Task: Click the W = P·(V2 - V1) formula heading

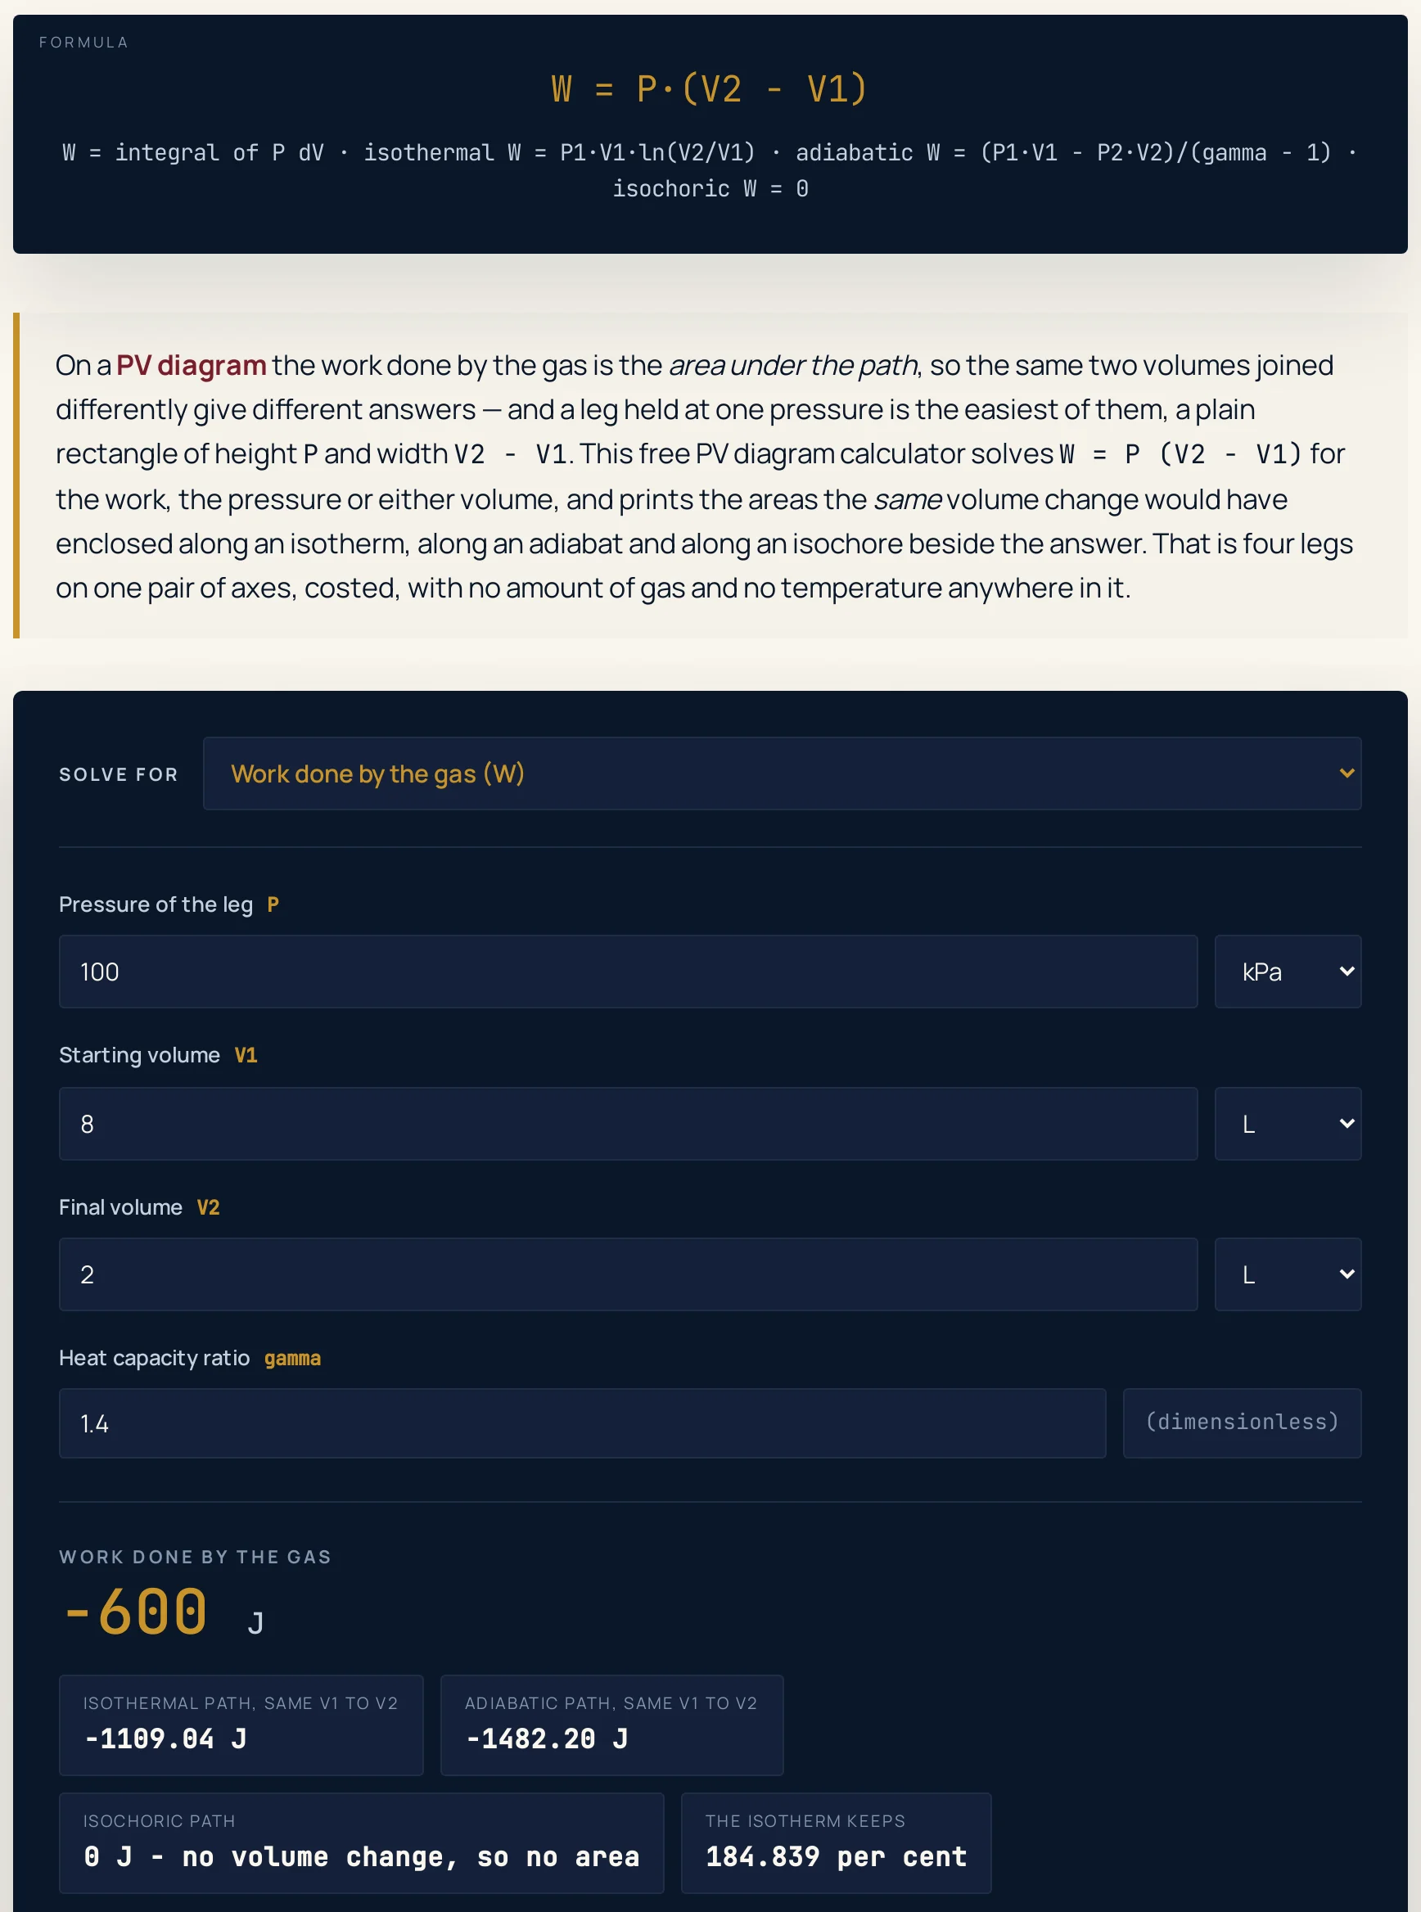Action: [x=710, y=88]
